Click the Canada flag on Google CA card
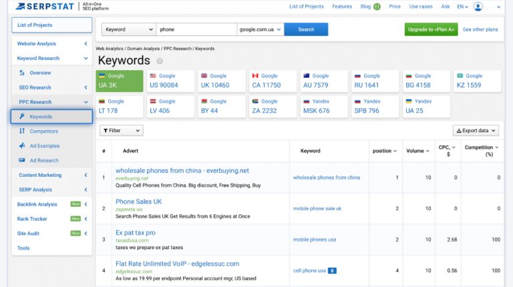Viewport: 513px width, 287px height. 255,75
